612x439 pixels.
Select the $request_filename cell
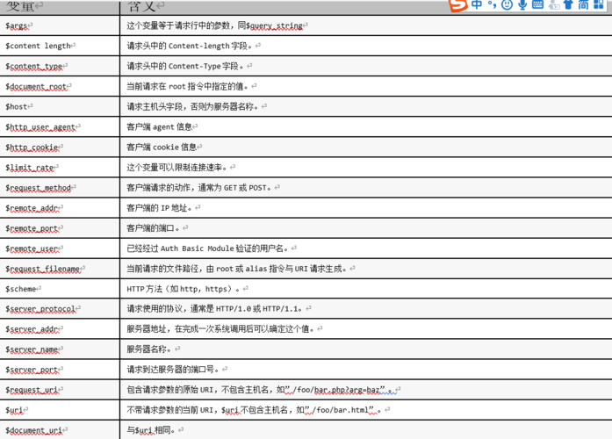[60, 269]
